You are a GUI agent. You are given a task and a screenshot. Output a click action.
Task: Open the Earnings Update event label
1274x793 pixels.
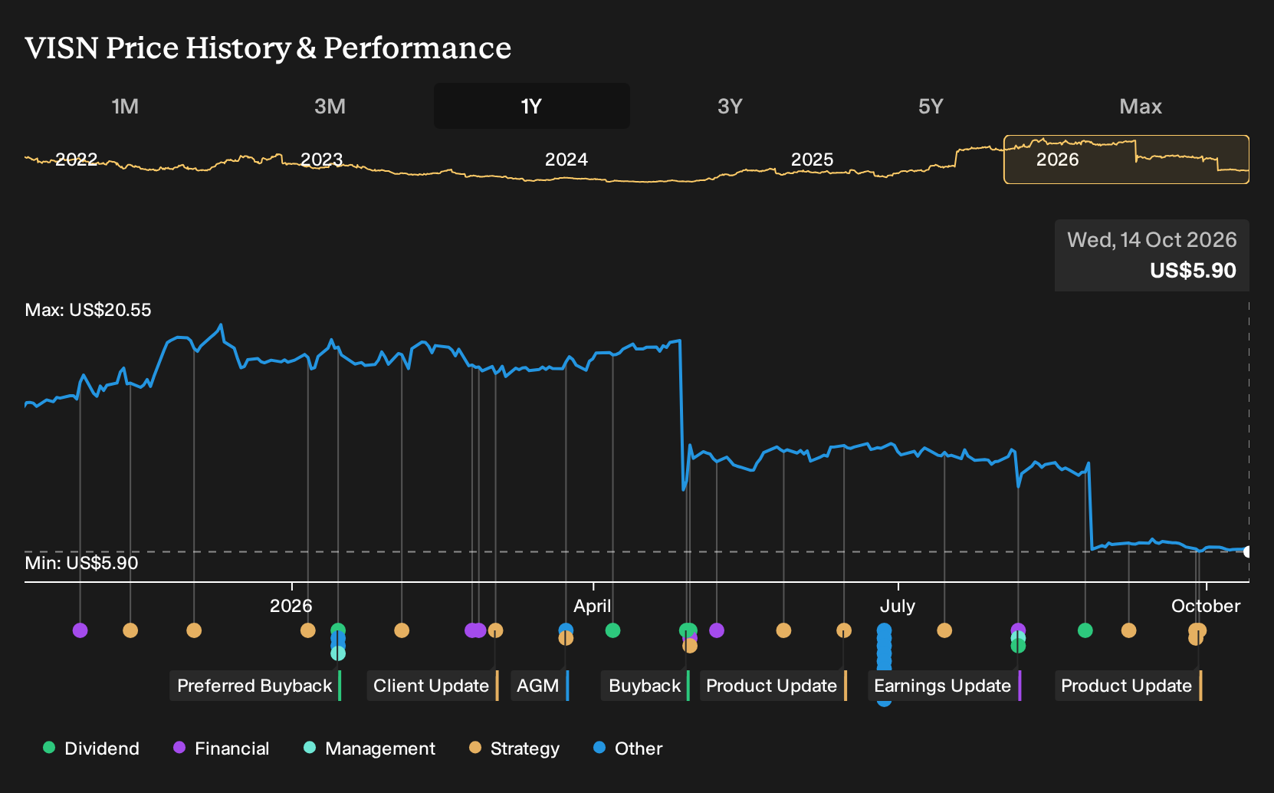click(x=944, y=686)
